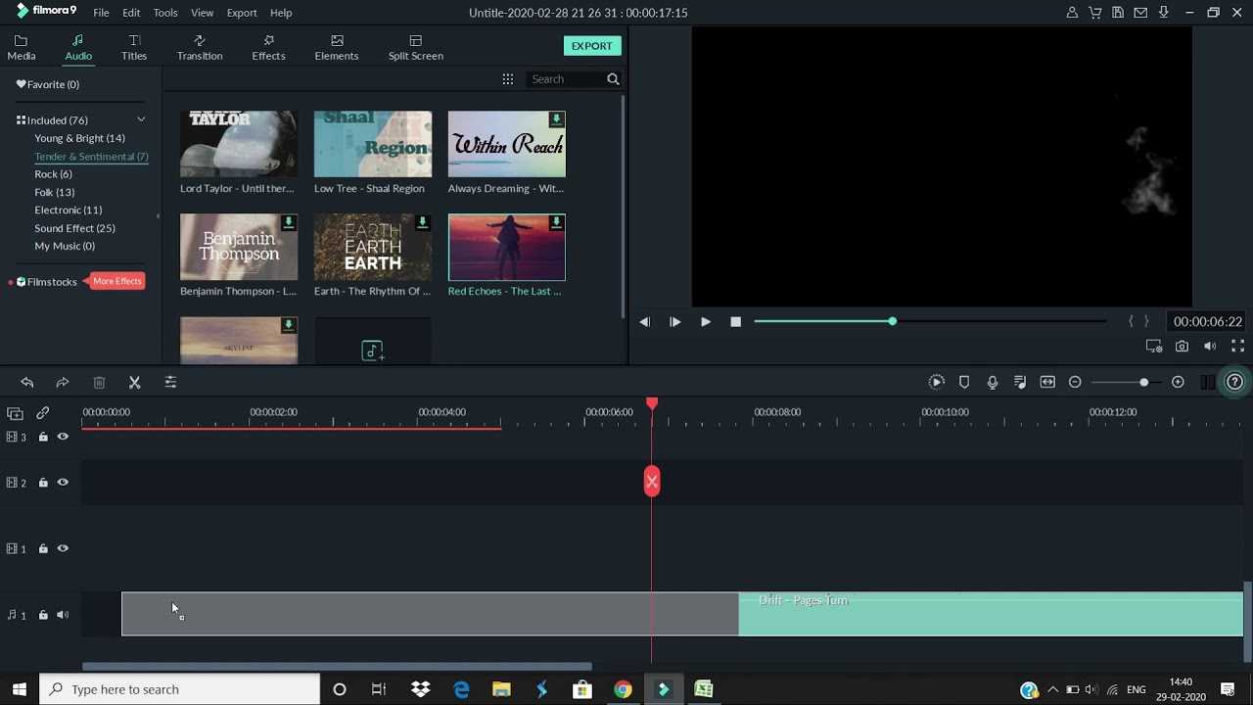Select the Red Echoes - The Last thumbnail
This screenshot has height=705, width=1253.
coord(506,248)
